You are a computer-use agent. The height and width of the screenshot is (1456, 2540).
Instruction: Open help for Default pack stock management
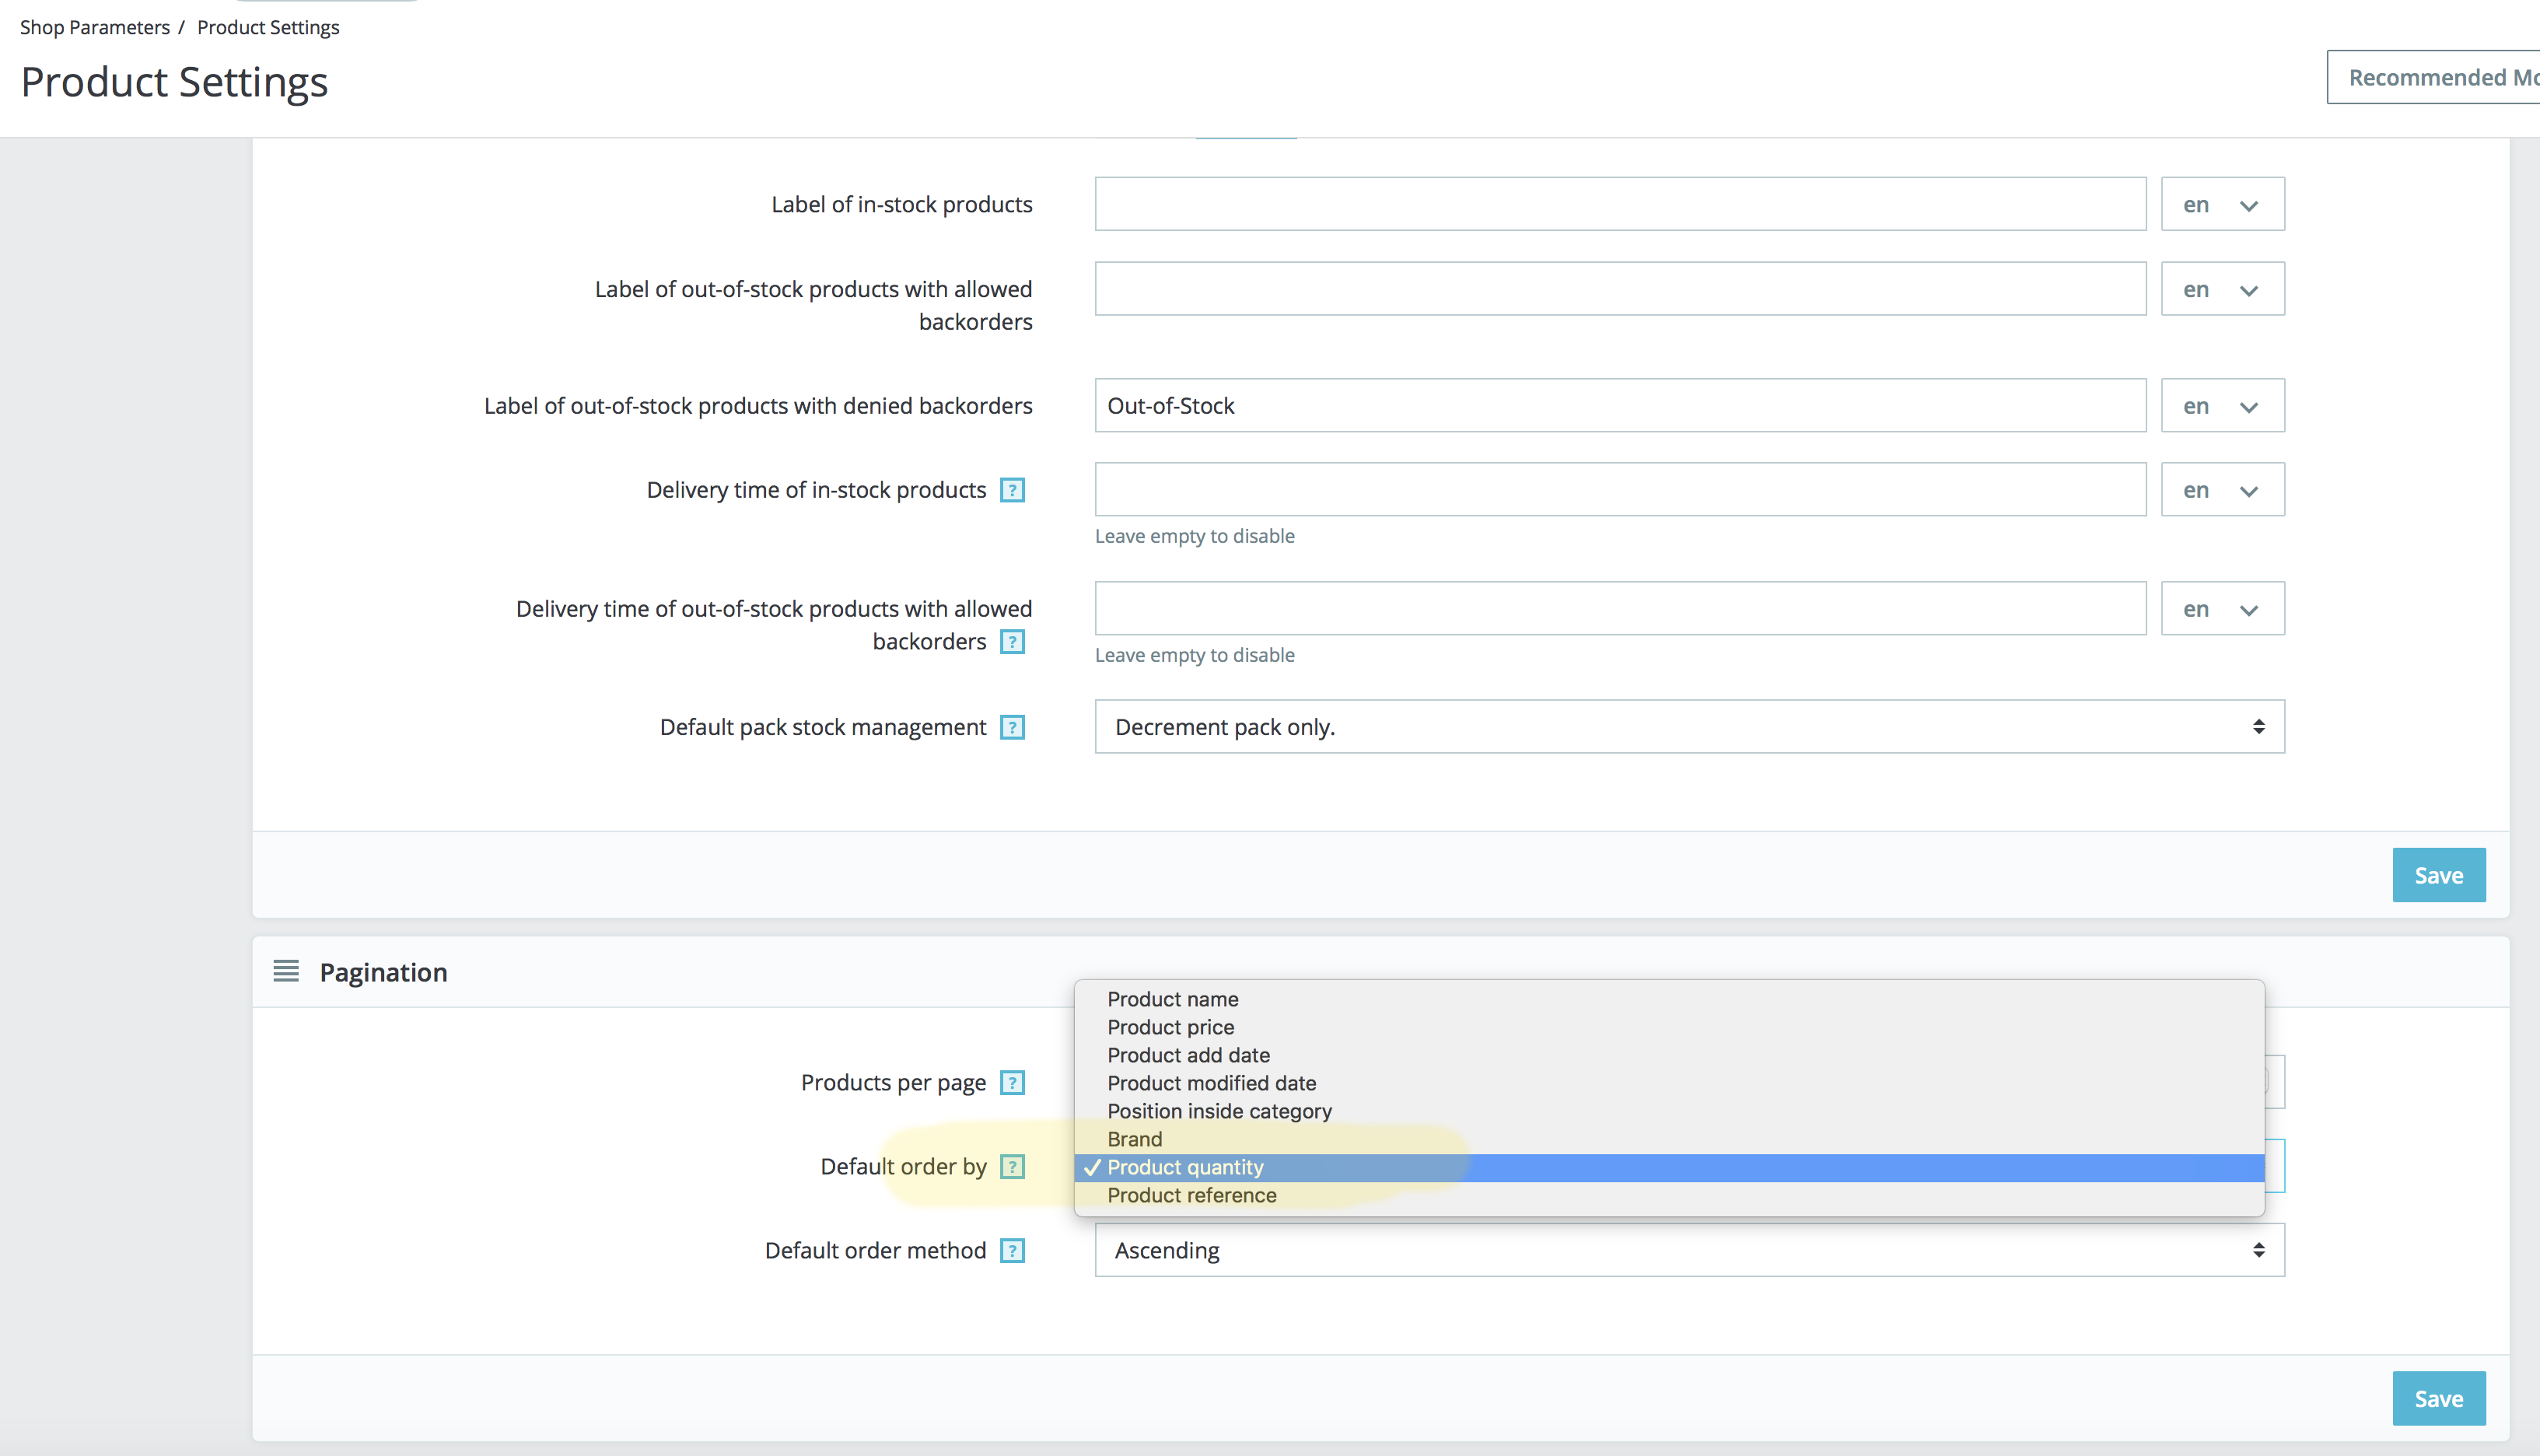[x=1013, y=727]
